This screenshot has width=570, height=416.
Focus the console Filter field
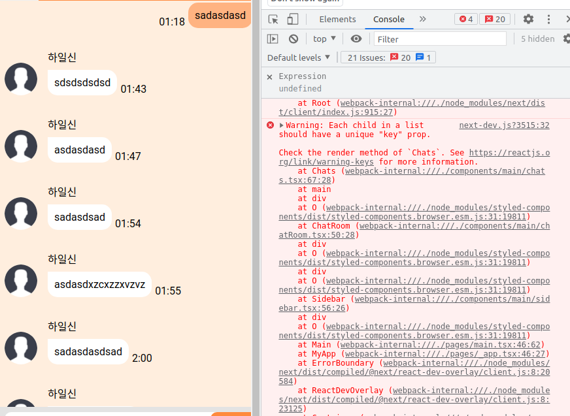440,39
